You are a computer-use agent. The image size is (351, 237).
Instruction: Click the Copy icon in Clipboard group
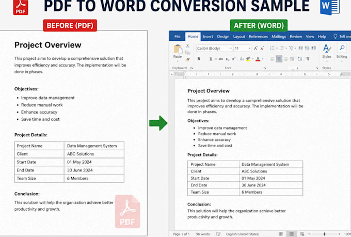pyautogui.click(x=187, y=53)
